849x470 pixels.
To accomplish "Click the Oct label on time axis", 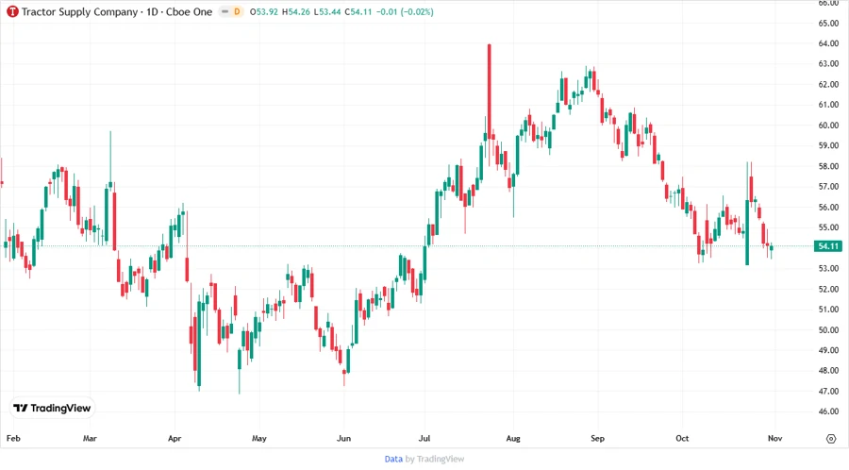I will [682, 438].
